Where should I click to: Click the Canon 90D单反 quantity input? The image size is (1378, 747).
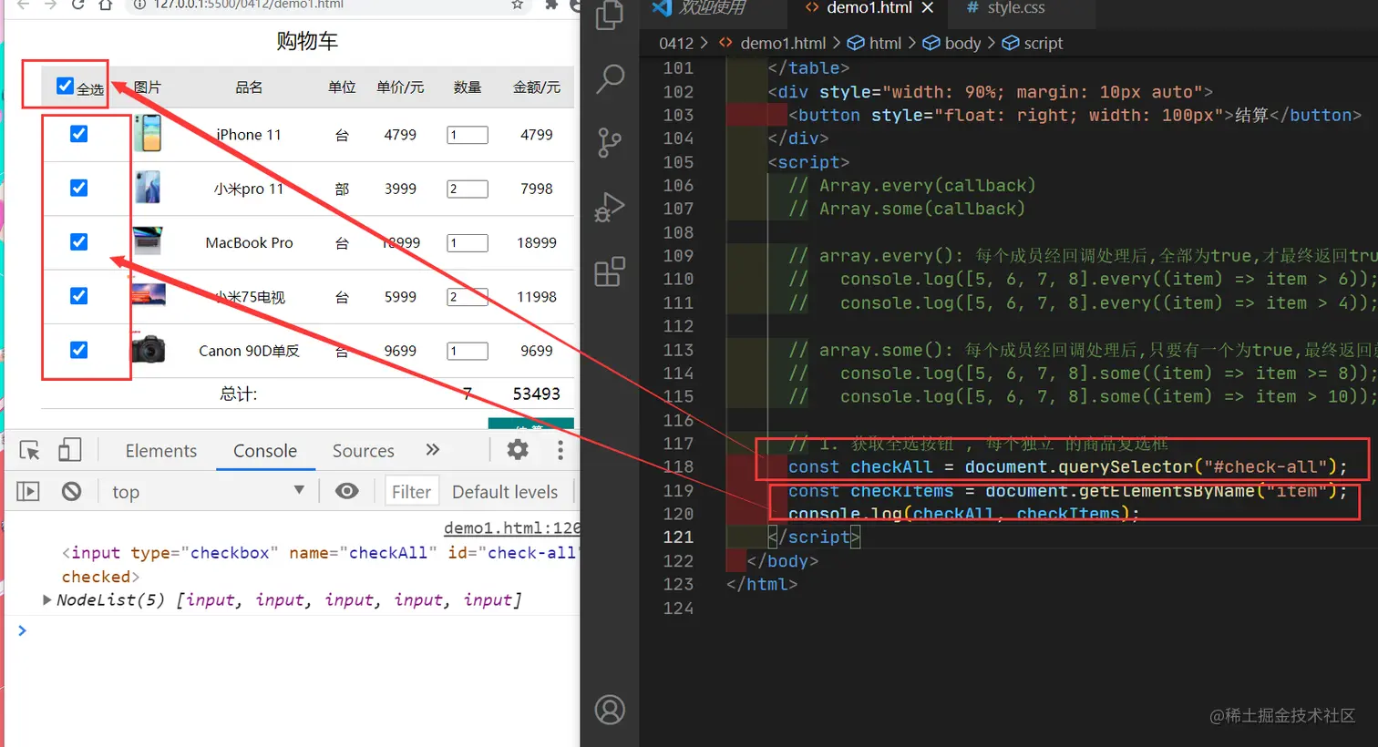(468, 351)
